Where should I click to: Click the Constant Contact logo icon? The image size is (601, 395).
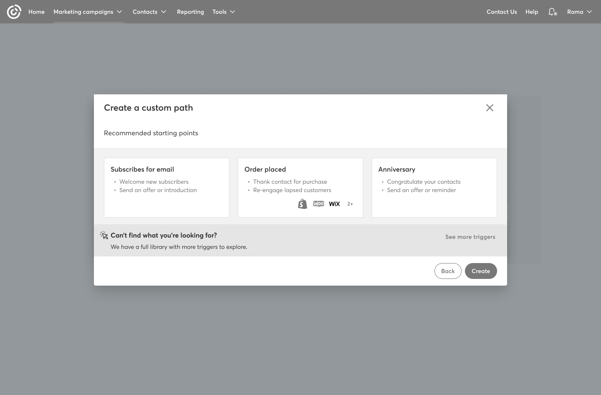[x=14, y=12]
